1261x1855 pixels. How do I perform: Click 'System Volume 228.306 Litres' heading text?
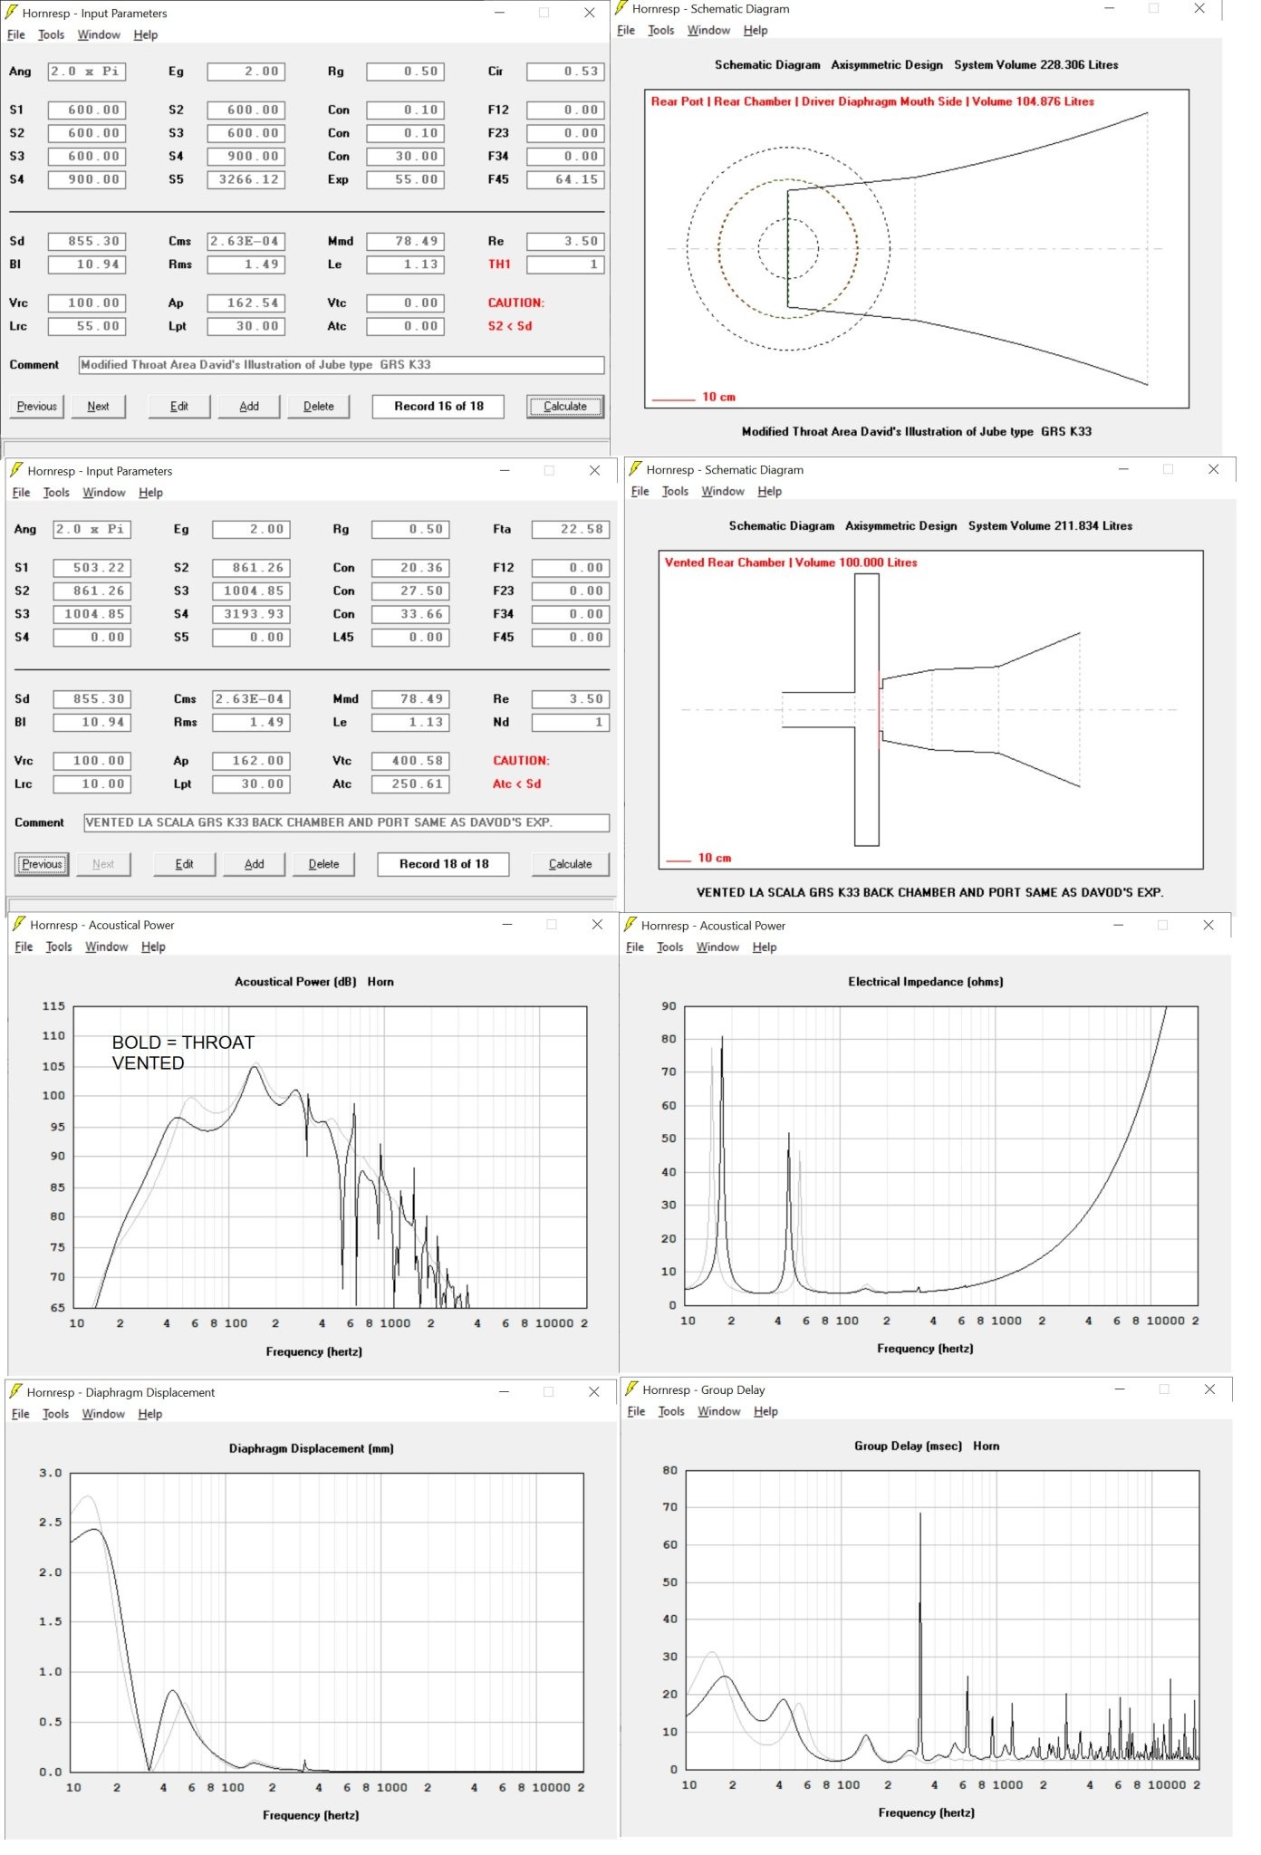[1036, 65]
